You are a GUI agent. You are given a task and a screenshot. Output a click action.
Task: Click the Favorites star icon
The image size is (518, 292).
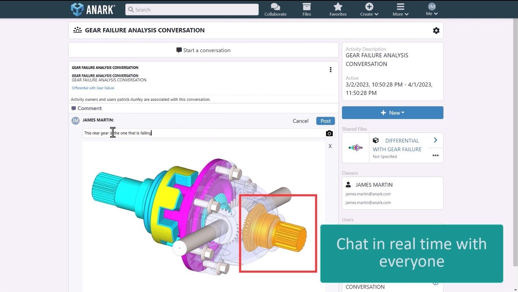pyautogui.click(x=338, y=6)
